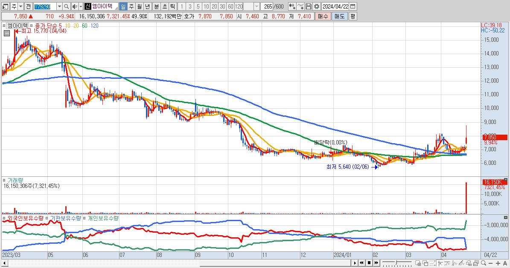Select the 120 interval button
The height and width of the screenshot is (268, 510).
click(x=239, y=6)
